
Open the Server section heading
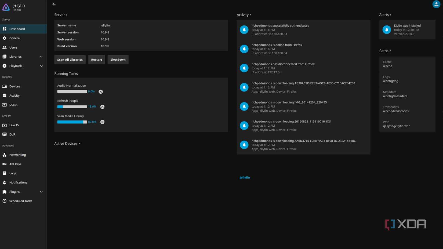[x=61, y=15]
